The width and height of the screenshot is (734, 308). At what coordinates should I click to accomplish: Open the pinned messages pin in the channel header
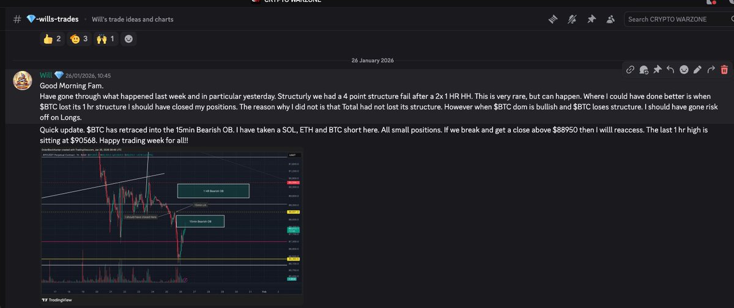591,19
